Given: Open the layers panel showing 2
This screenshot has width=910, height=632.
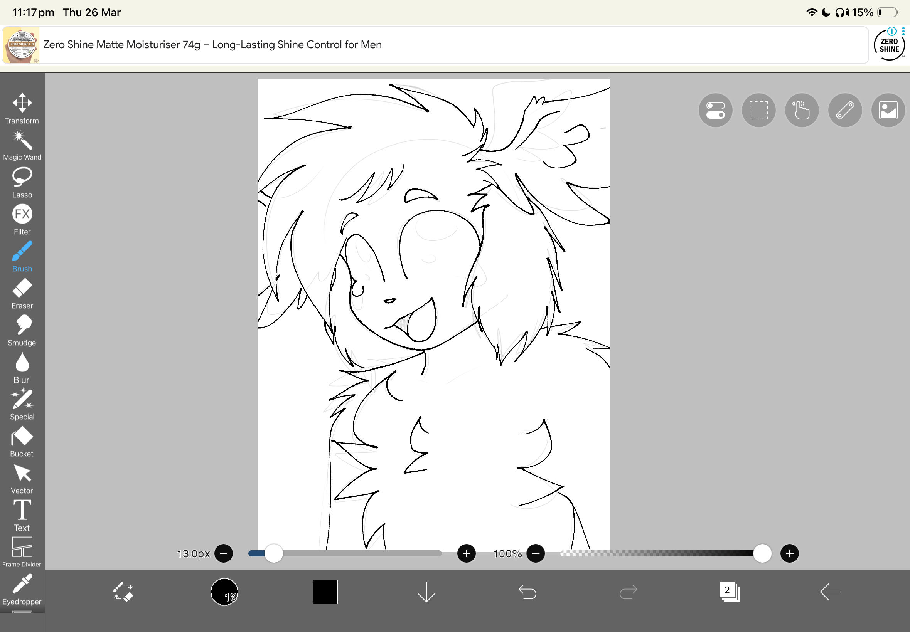Looking at the screenshot, I should pyautogui.click(x=729, y=592).
